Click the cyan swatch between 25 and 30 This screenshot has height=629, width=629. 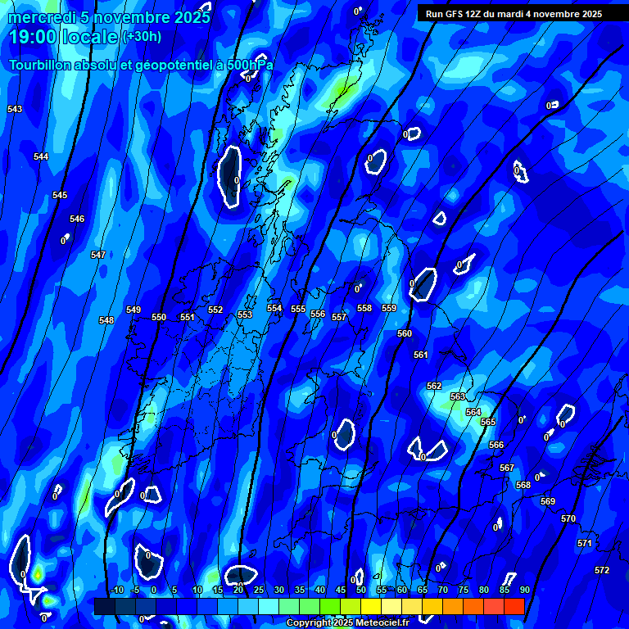click(268, 606)
